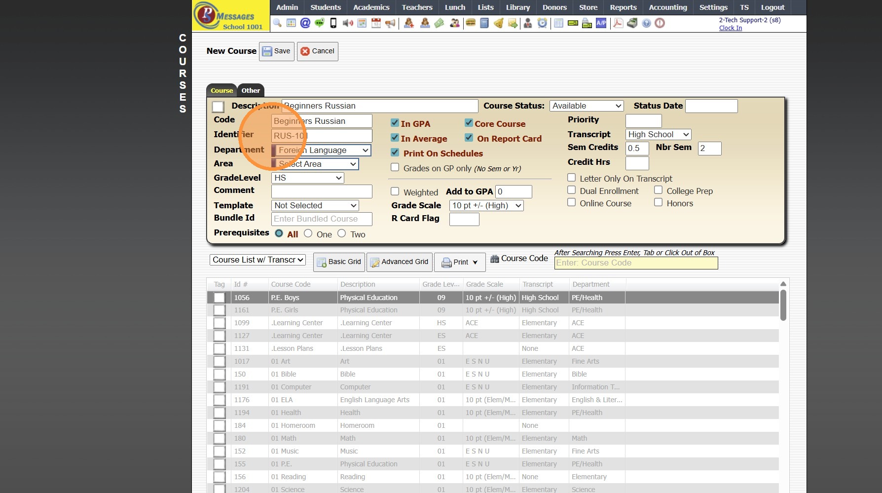Toggle the On Report Card checkbox
Image resolution: width=882 pixels, height=493 pixels.
click(x=469, y=138)
